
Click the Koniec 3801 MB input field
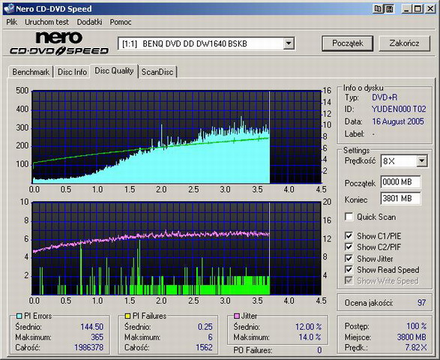(400, 199)
